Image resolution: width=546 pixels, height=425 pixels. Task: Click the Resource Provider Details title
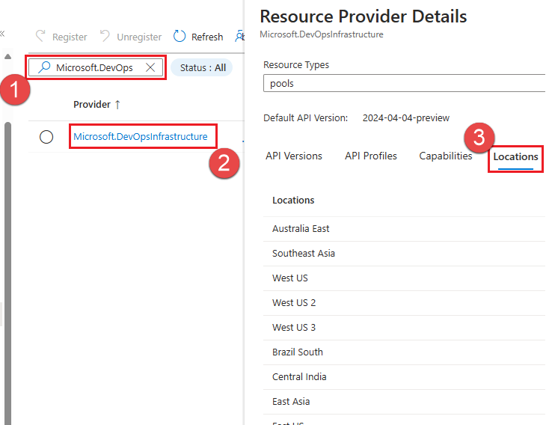point(364,16)
